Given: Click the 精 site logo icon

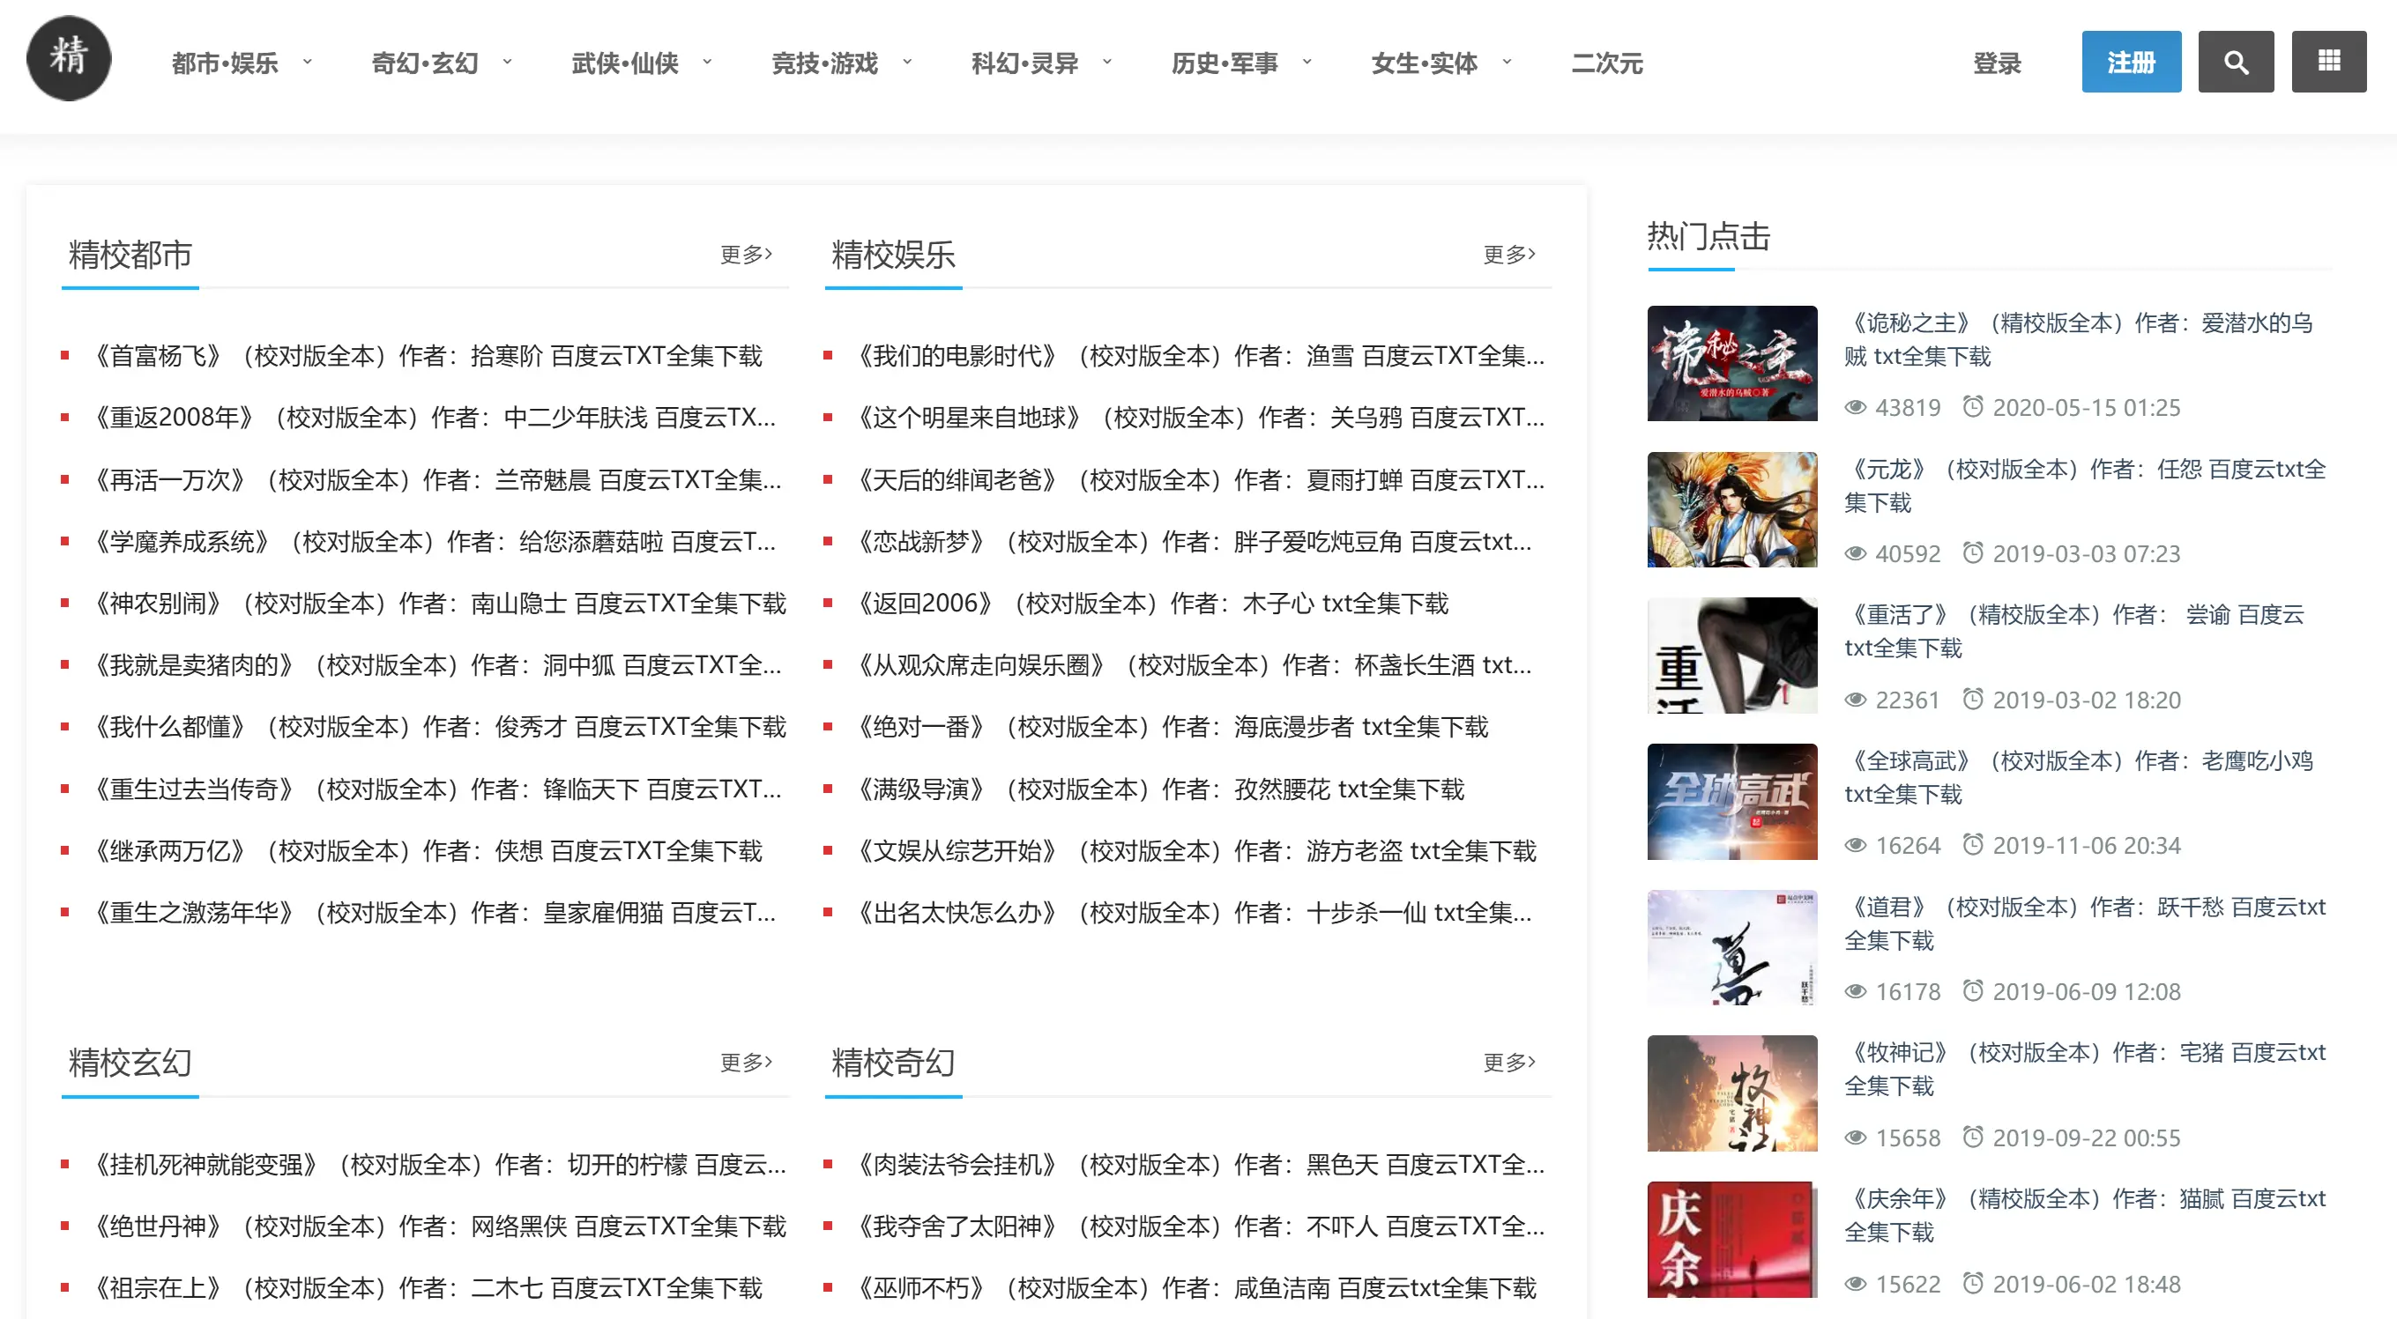Looking at the screenshot, I should [x=70, y=59].
